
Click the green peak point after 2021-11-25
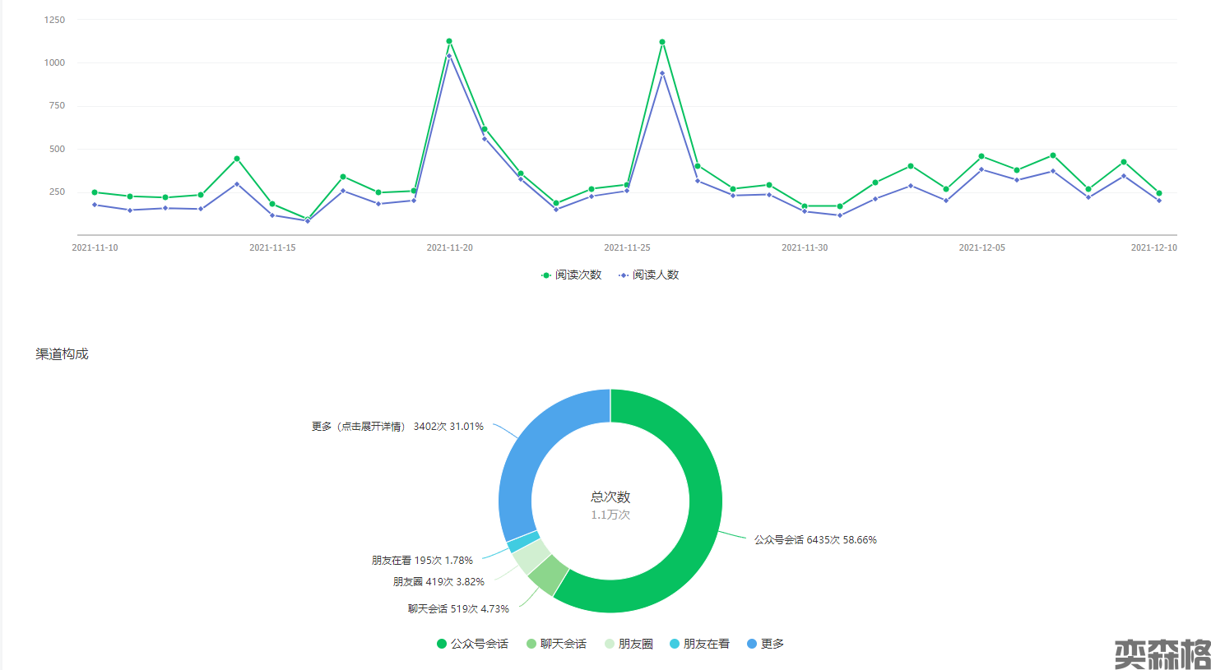coord(662,42)
